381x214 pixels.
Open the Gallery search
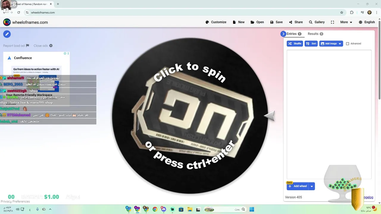[317, 22]
